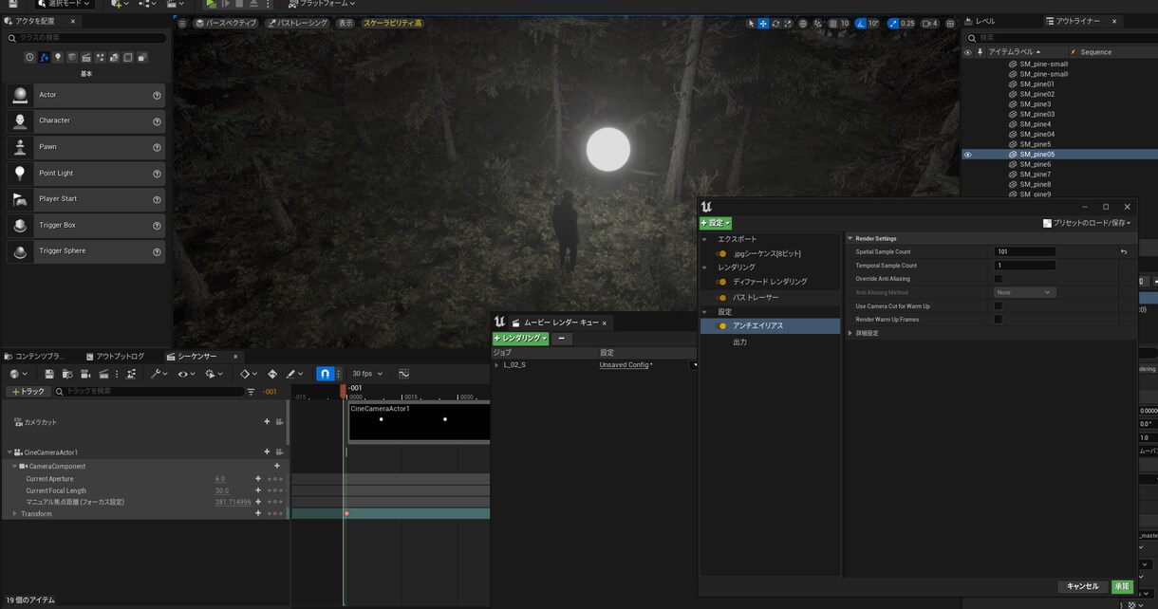This screenshot has height=609, width=1158.
Task: Activate the Rotate tool in viewport
Action: click(775, 23)
